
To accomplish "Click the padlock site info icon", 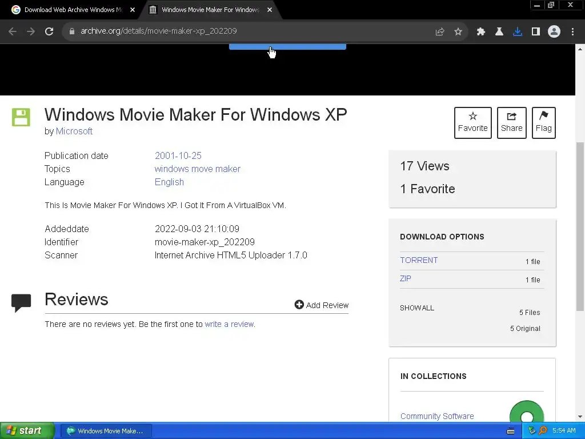I will [x=71, y=31].
